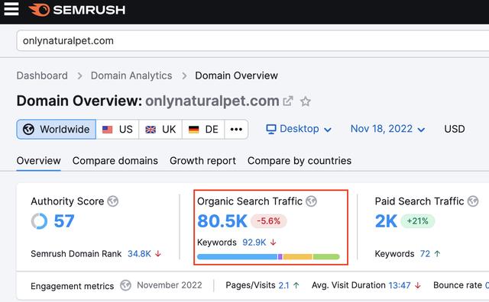Switch to Compare domains tab
The height and width of the screenshot is (302, 489).
pyautogui.click(x=115, y=161)
